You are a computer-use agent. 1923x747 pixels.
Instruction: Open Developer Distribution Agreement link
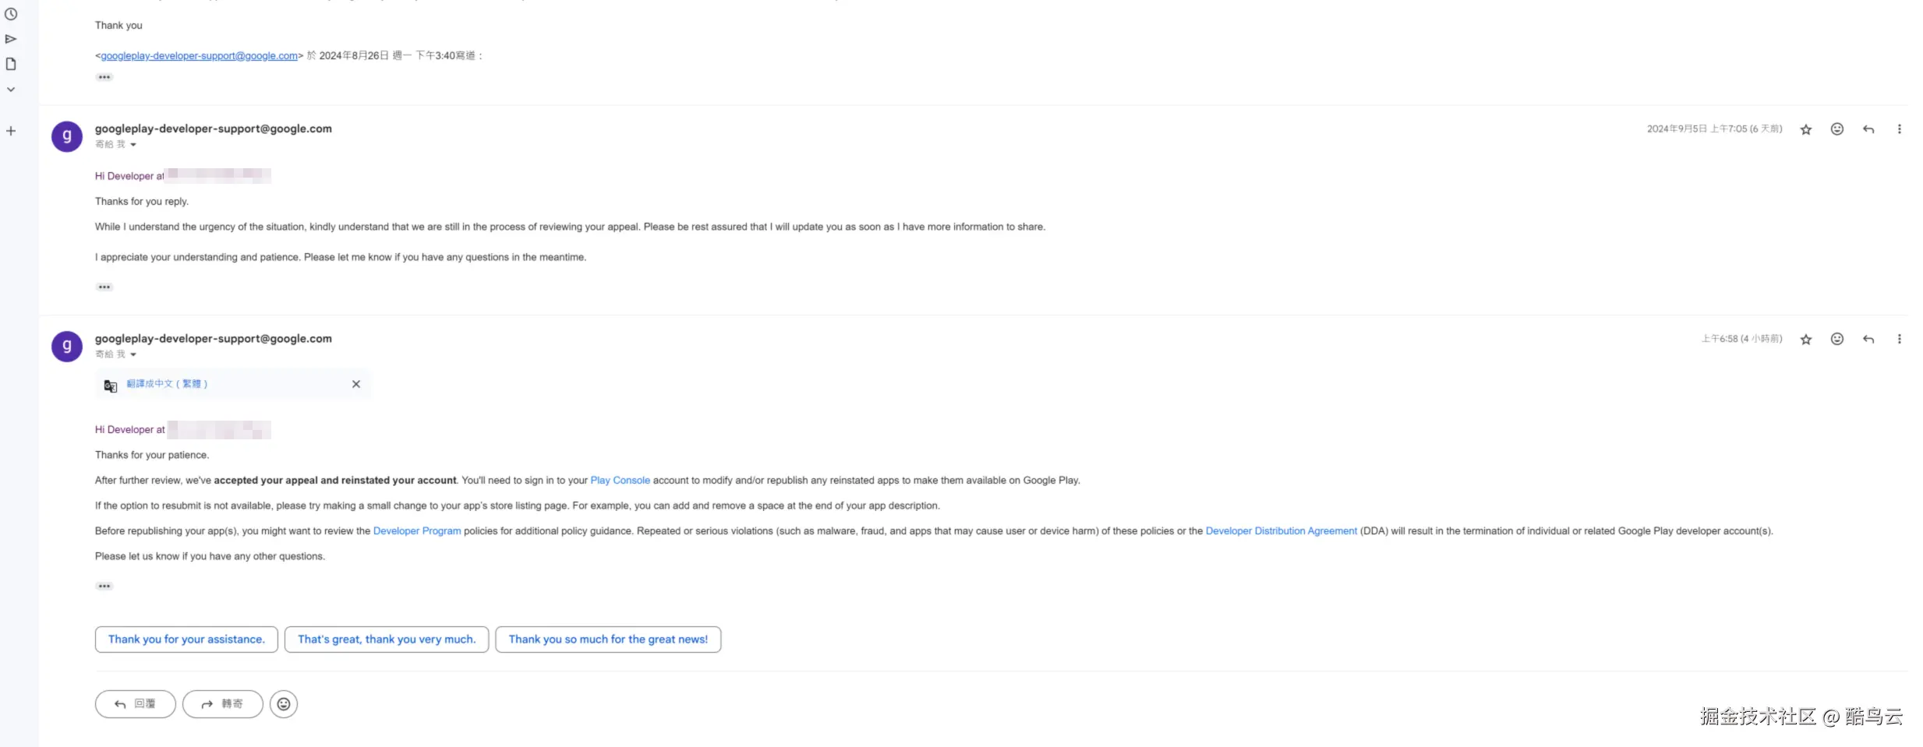1281,531
